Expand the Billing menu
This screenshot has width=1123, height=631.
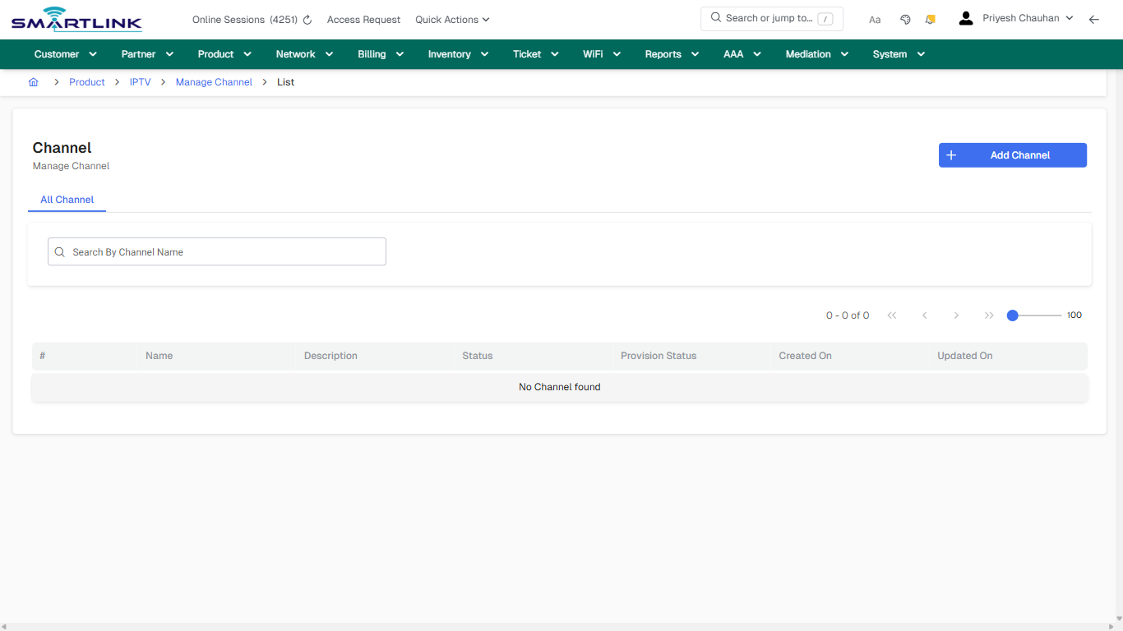tap(380, 53)
